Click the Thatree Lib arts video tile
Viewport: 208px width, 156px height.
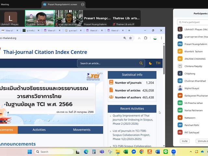pos(126,18)
